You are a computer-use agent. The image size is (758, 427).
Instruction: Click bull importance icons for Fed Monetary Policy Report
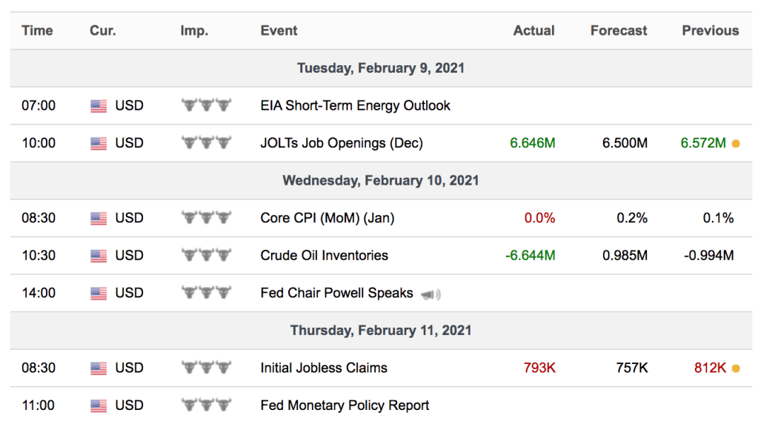pyautogui.click(x=206, y=406)
